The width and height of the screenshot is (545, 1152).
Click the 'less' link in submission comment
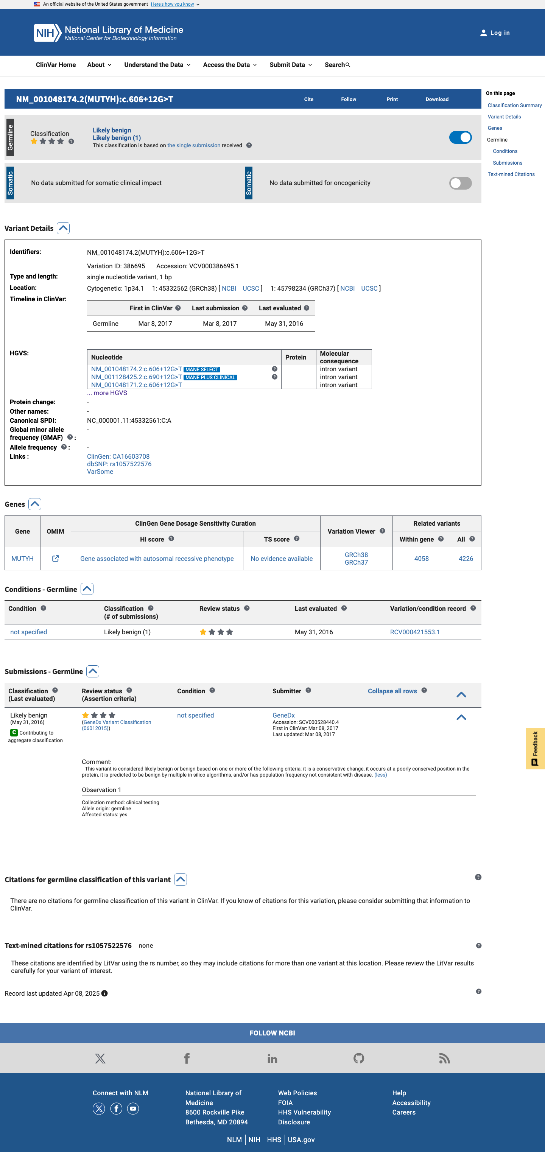coord(380,775)
